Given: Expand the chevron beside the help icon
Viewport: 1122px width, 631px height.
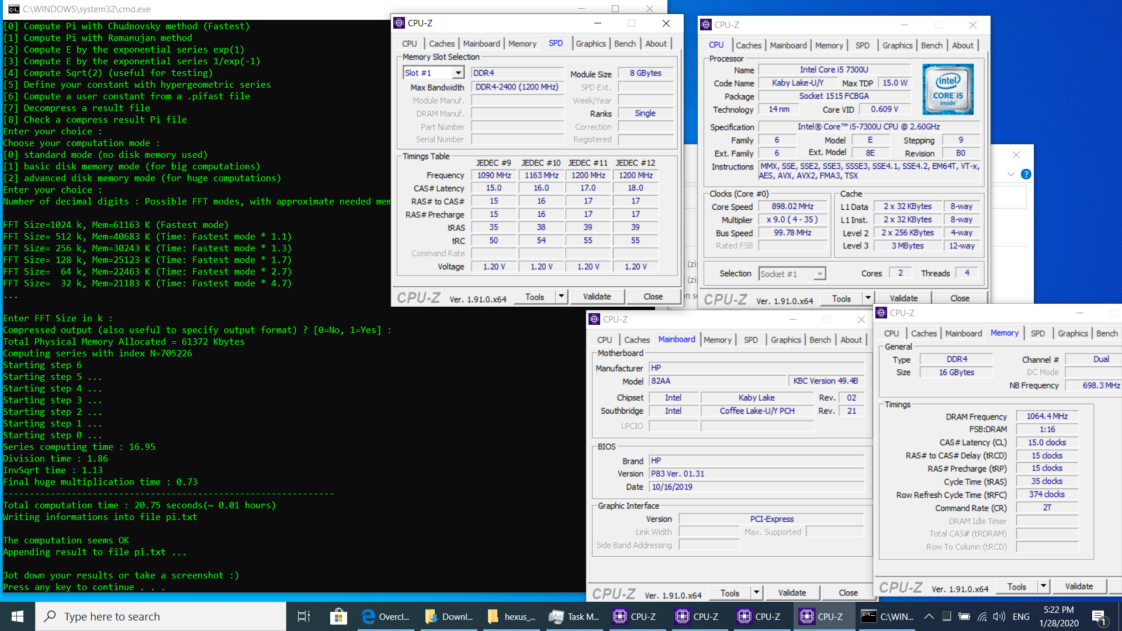Looking at the screenshot, I should [x=1010, y=174].
